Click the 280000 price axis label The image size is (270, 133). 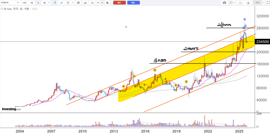click(x=262, y=28)
